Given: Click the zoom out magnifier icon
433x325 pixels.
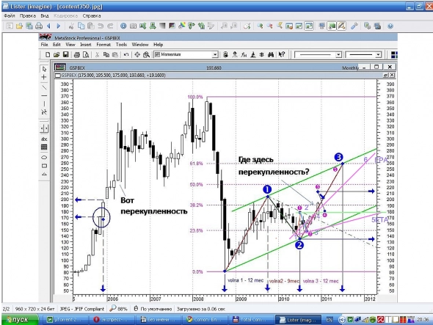Looking at the screenshot, I should [x=269, y=26].
